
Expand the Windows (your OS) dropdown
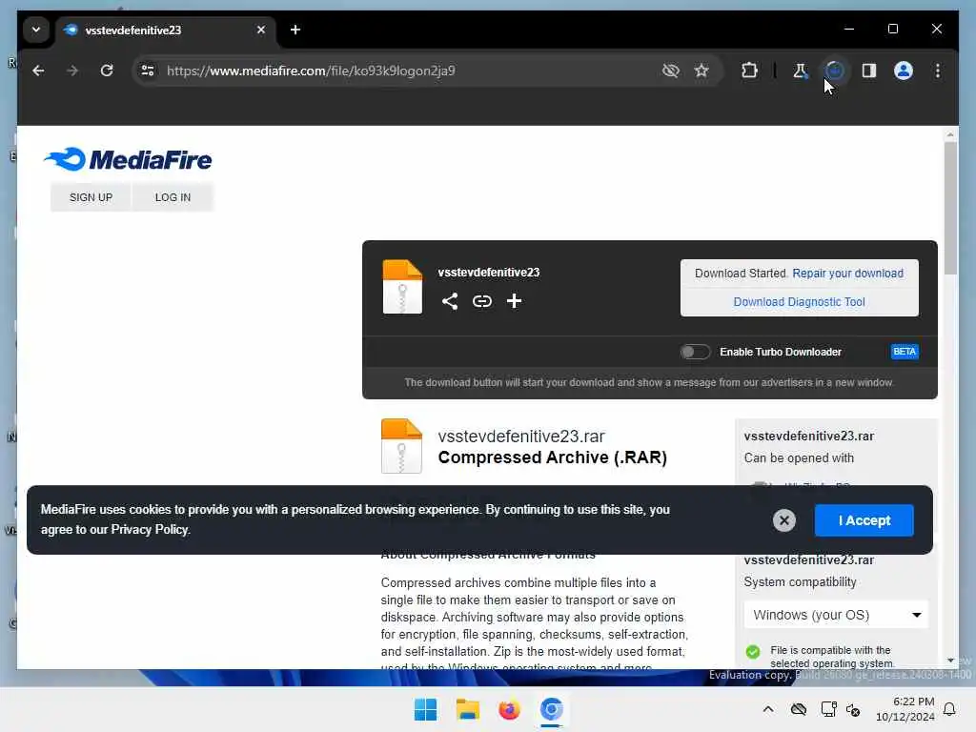pyautogui.click(x=836, y=615)
